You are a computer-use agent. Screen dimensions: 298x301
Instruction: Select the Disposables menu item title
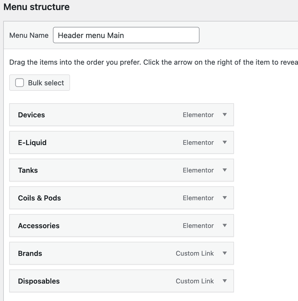[39, 281]
